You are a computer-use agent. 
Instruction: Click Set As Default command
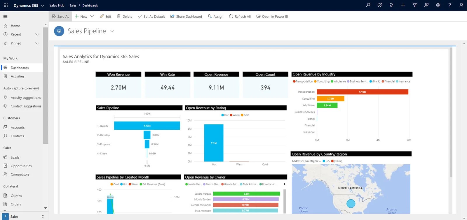coord(151,17)
